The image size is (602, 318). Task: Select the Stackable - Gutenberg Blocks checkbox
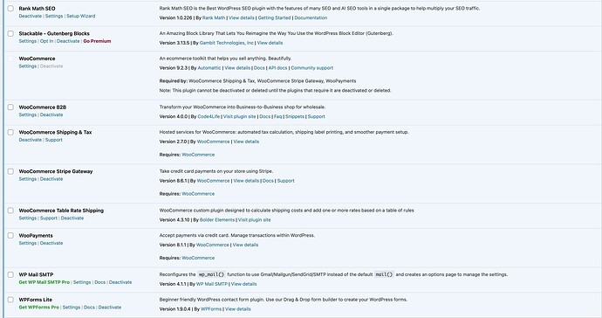(10, 33)
